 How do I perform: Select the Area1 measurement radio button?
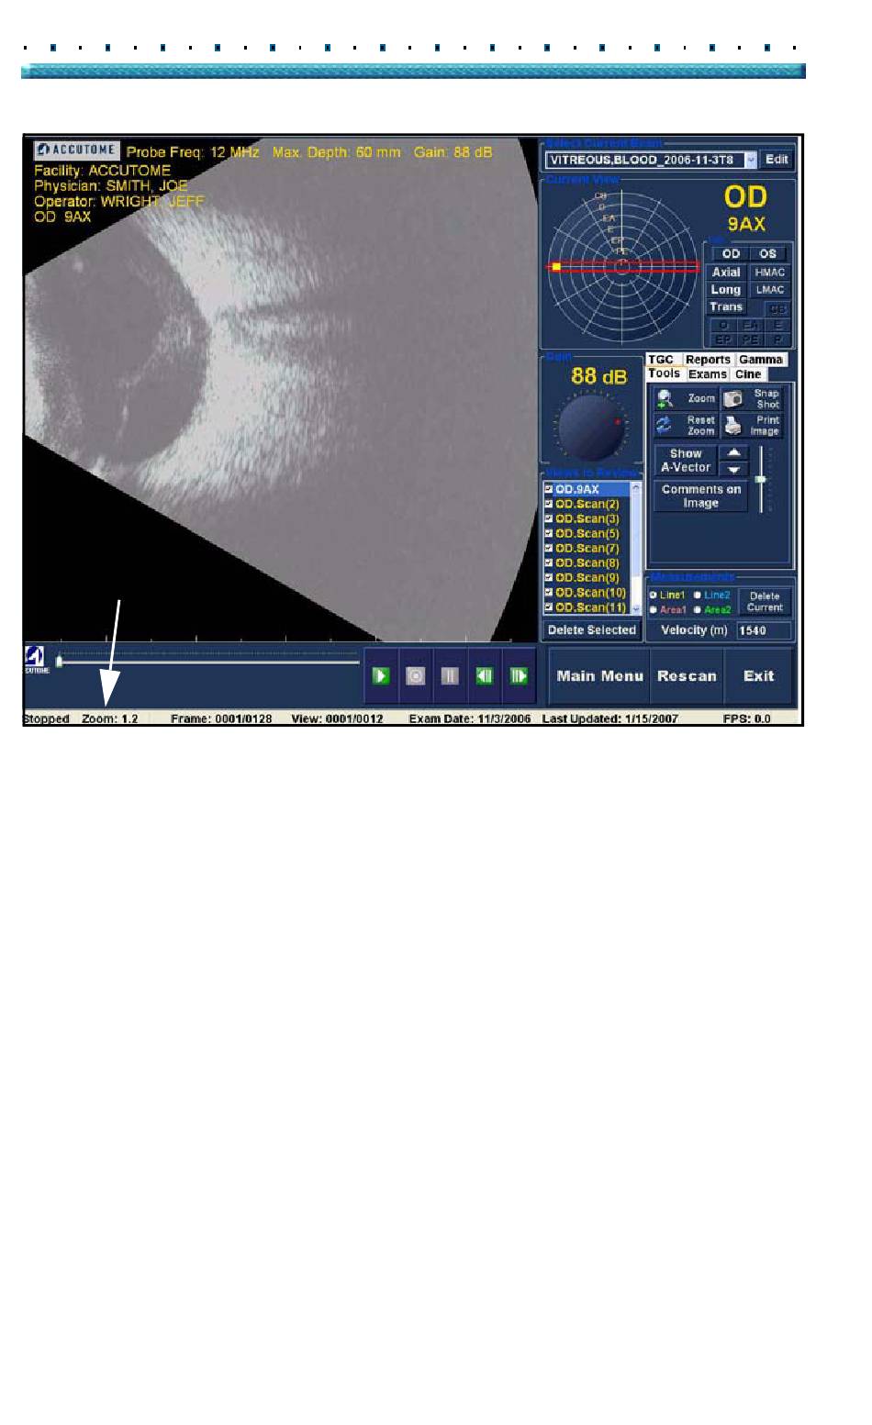click(654, 609)
